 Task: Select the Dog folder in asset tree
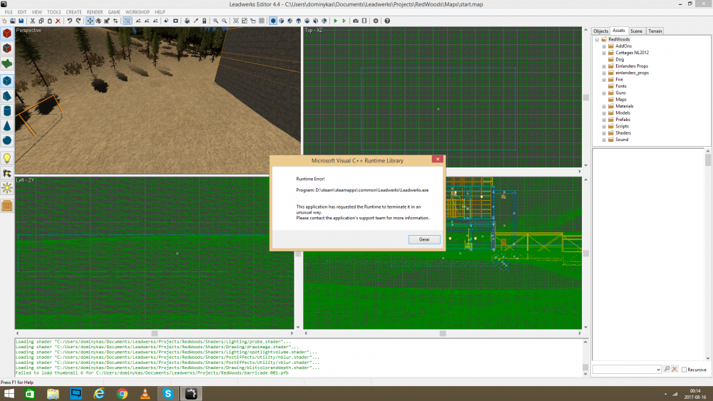click(x=620, y=59)
